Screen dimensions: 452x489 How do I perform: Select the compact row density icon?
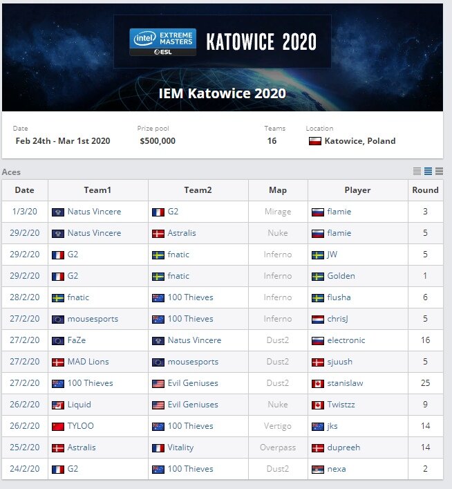coord(417,171)
